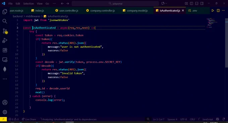Open the Extensions view
228x123 pixels.
(x=5, y=50)
